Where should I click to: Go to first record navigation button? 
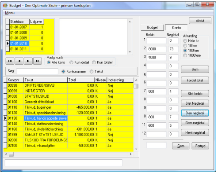pyautogui.click(x=10, y=61)
